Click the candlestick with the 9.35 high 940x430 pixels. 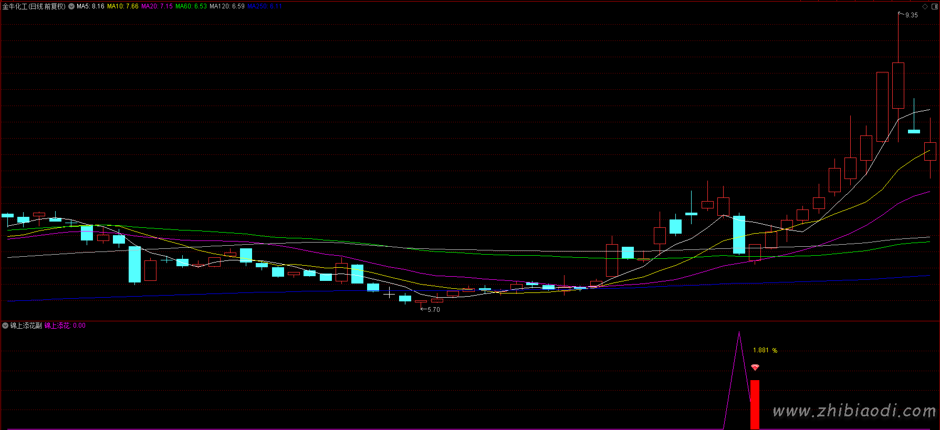[898, 85]
